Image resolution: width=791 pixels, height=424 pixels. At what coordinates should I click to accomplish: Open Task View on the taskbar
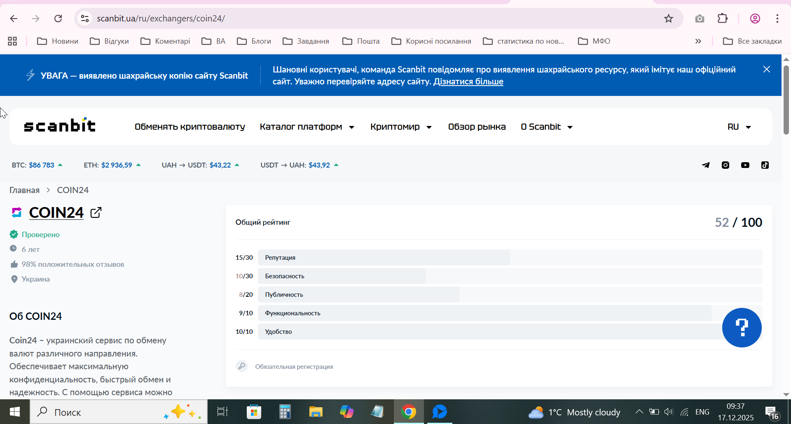pyautogui.click(x=222, y=412)
